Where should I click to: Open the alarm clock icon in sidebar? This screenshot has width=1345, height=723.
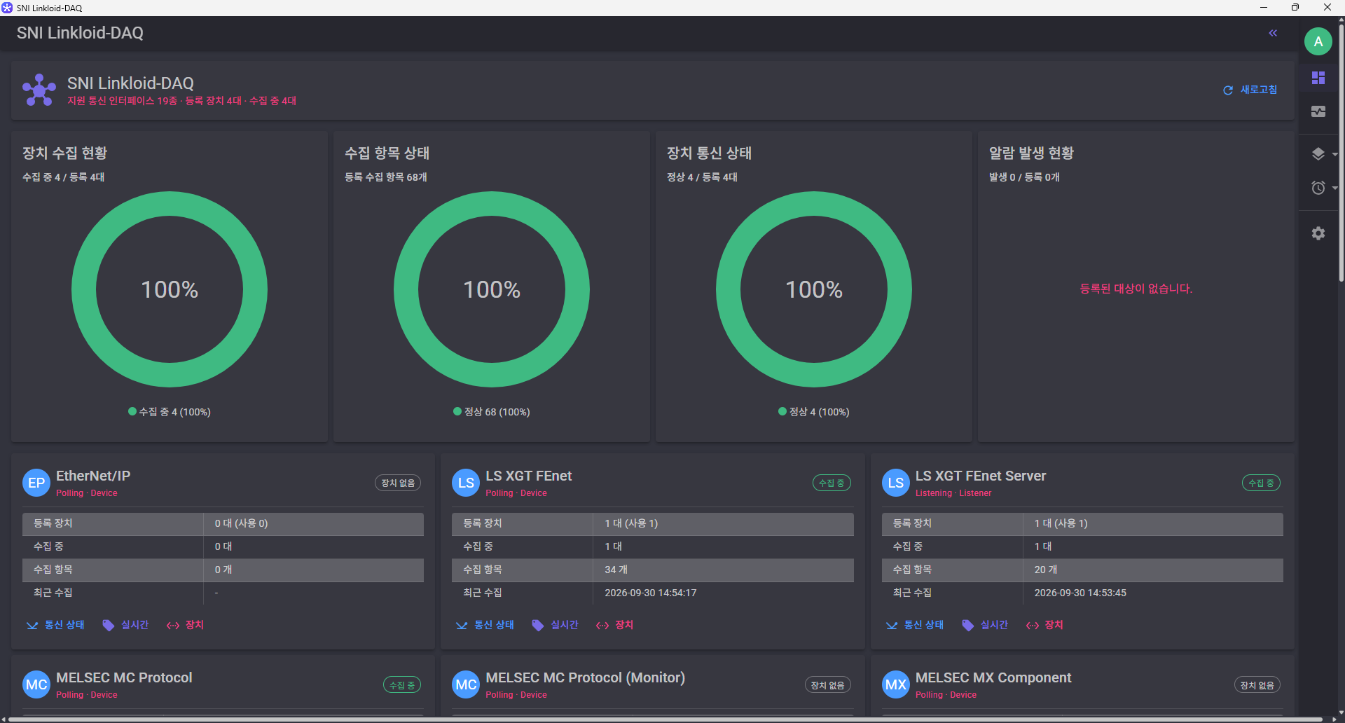pyautogui.click(x=1318, y=188)
